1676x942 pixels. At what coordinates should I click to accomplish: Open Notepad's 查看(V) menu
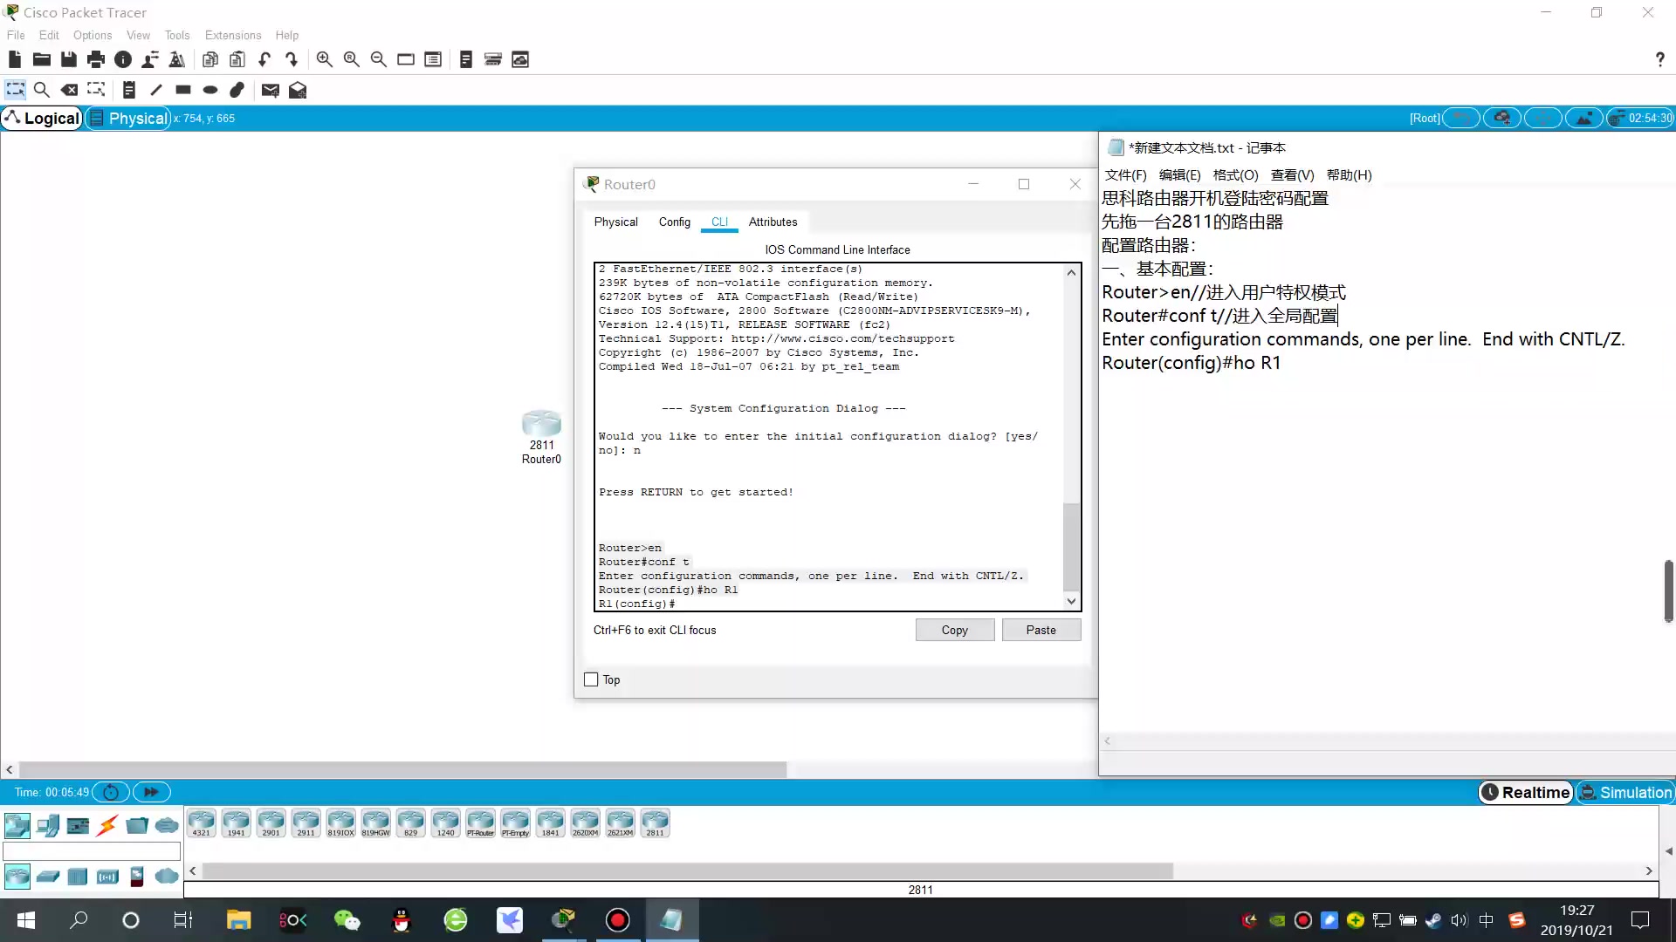pos(1293,174)
